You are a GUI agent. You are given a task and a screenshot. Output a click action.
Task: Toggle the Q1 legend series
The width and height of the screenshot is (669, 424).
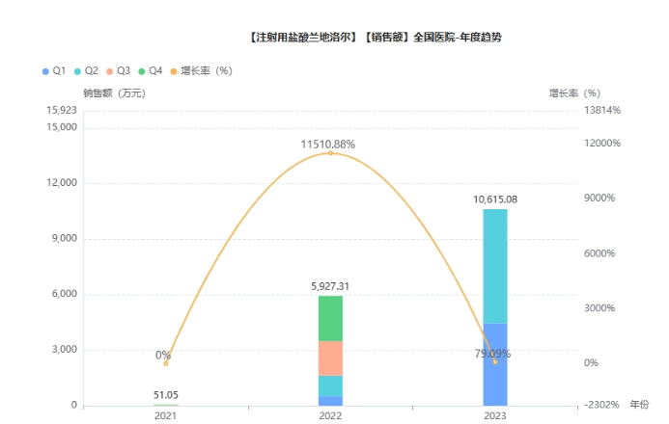[x=54, y=71]
